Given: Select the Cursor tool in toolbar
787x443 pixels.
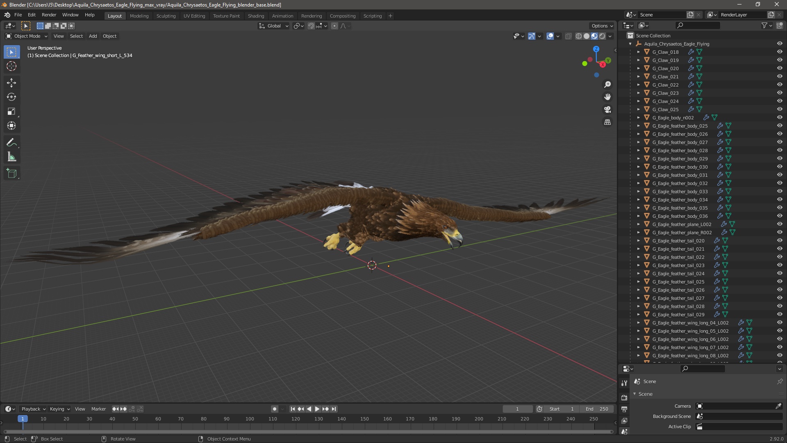Looking at the screenshot, I should click(x=11, y=66).
